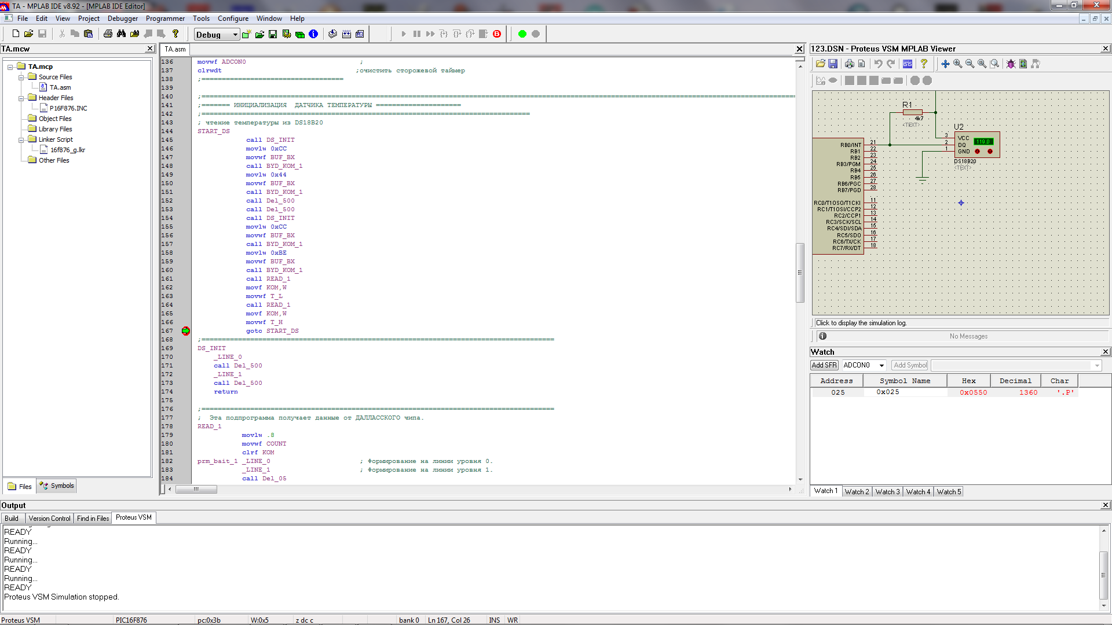Screen dimensions: 1112x625
Task: Collapse the Source Files folder
Action: [21, 78]
